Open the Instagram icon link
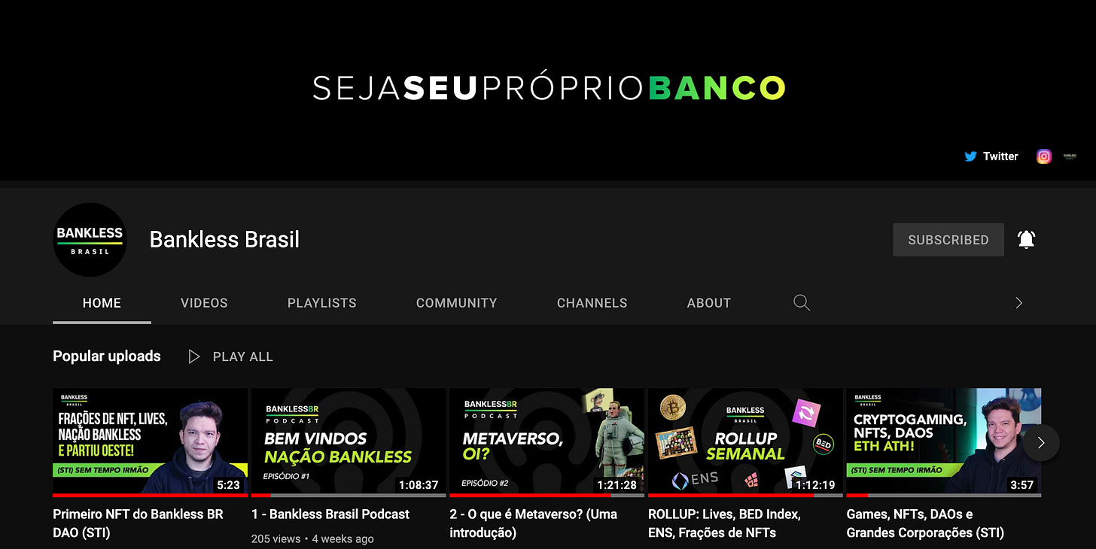Image resolution: width=1096 pixels, height=549 pixels. [1044, 156]
